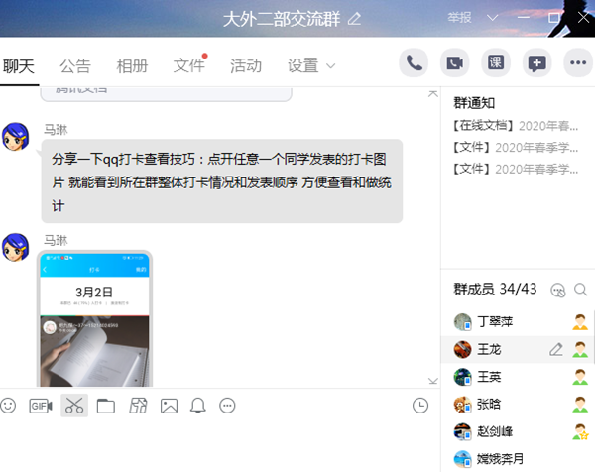
Task: Open the emoji picker
Action: click(9, 406)
